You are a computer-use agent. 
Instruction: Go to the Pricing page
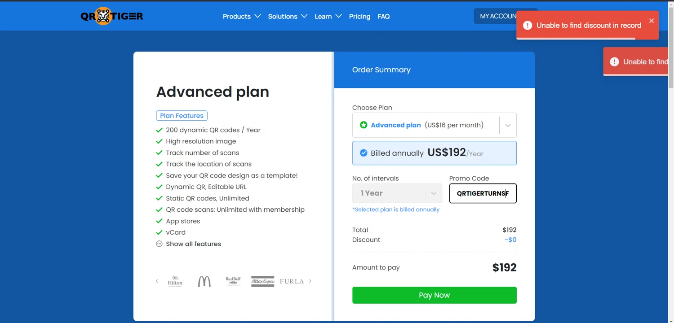pyautogui.click(x=359, y=17)
